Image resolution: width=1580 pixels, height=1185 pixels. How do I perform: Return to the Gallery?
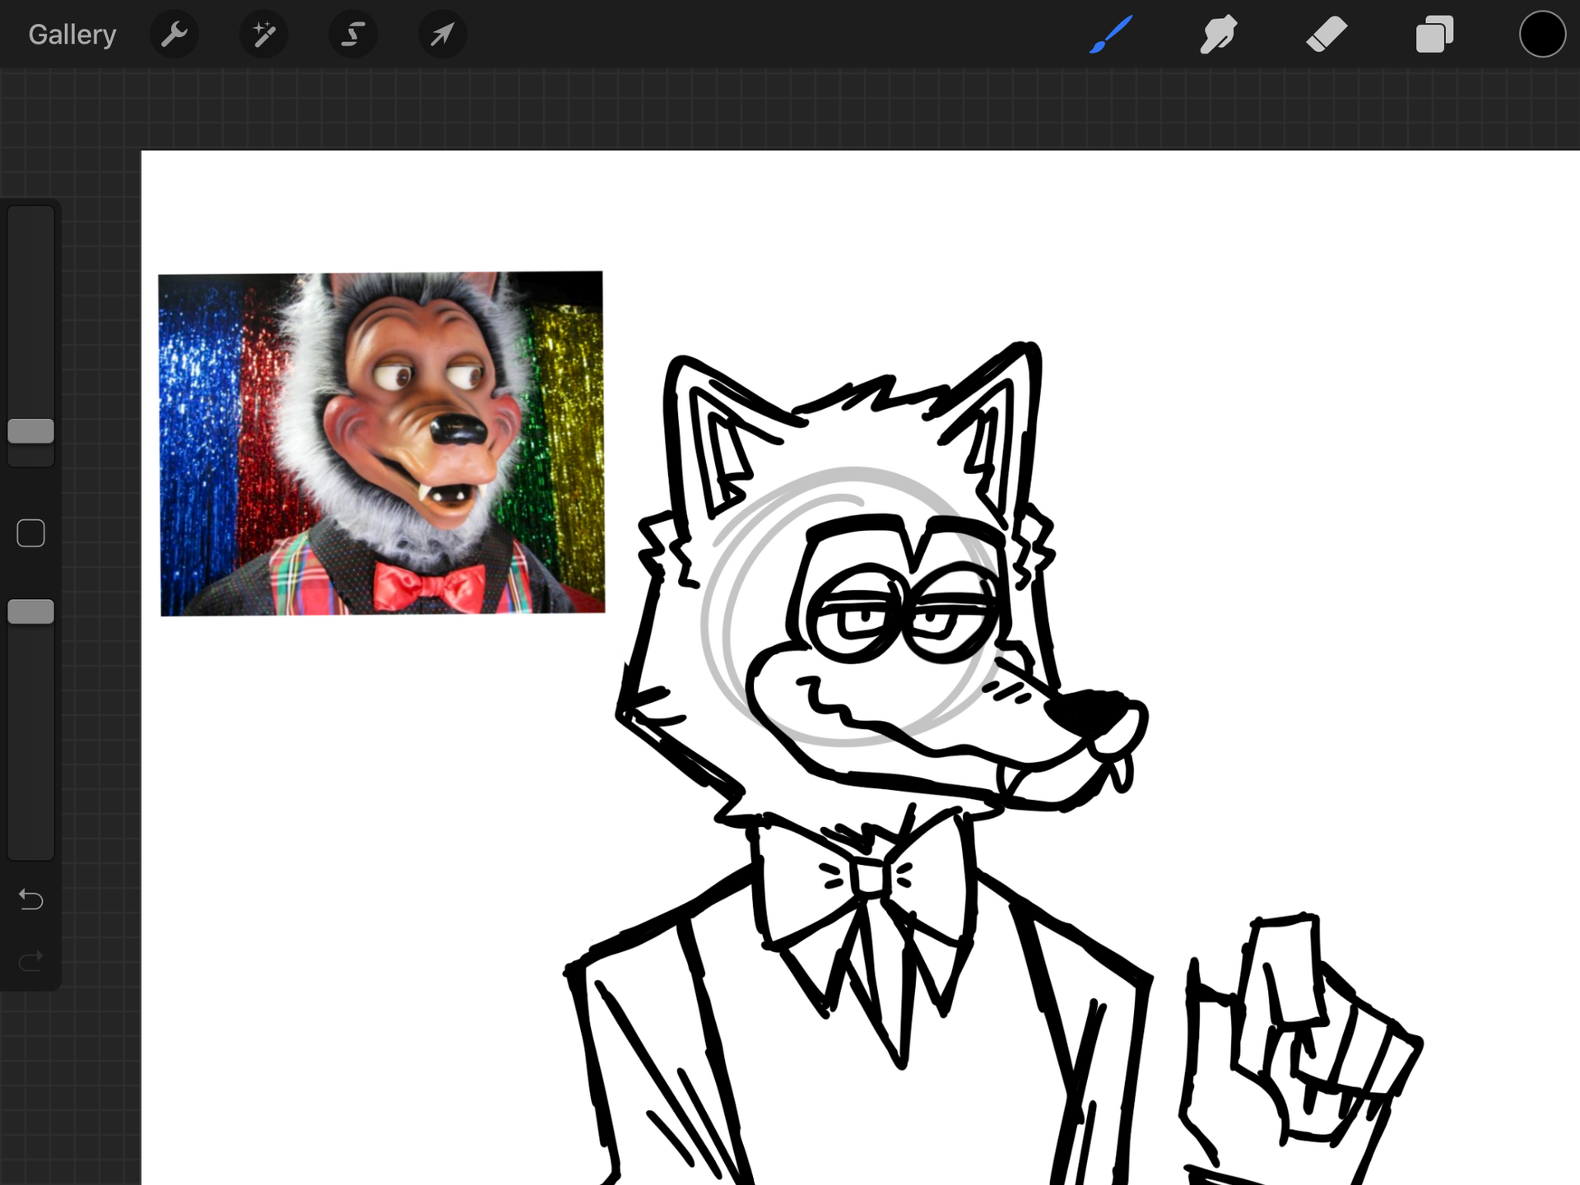pyautogui.click(x=72, y=35)
